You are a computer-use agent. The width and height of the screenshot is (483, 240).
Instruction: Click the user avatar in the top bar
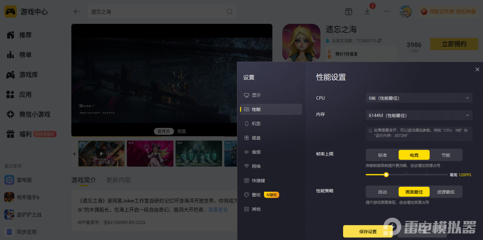406,11
